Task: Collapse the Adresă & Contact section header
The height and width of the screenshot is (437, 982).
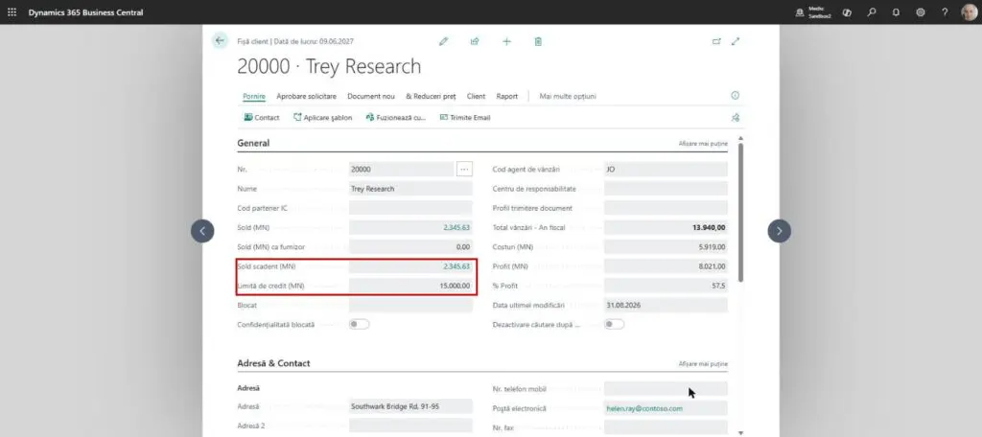Action: (273, 363)
